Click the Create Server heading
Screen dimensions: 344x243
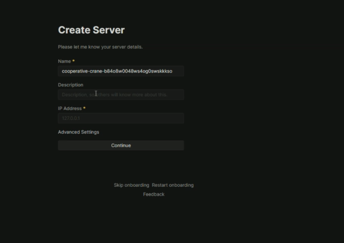(x=91, y=30)
